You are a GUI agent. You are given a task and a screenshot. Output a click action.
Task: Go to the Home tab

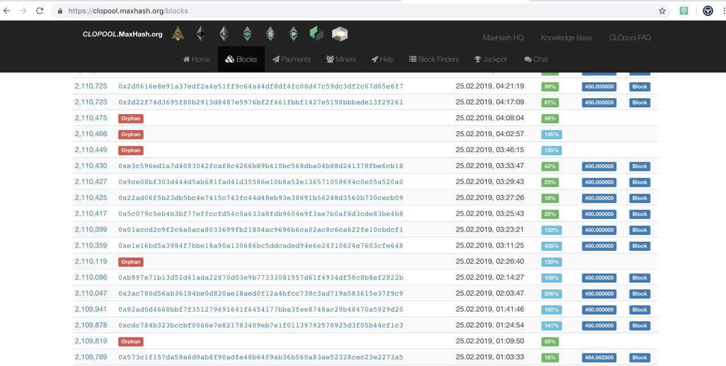[x=196, y=60]
